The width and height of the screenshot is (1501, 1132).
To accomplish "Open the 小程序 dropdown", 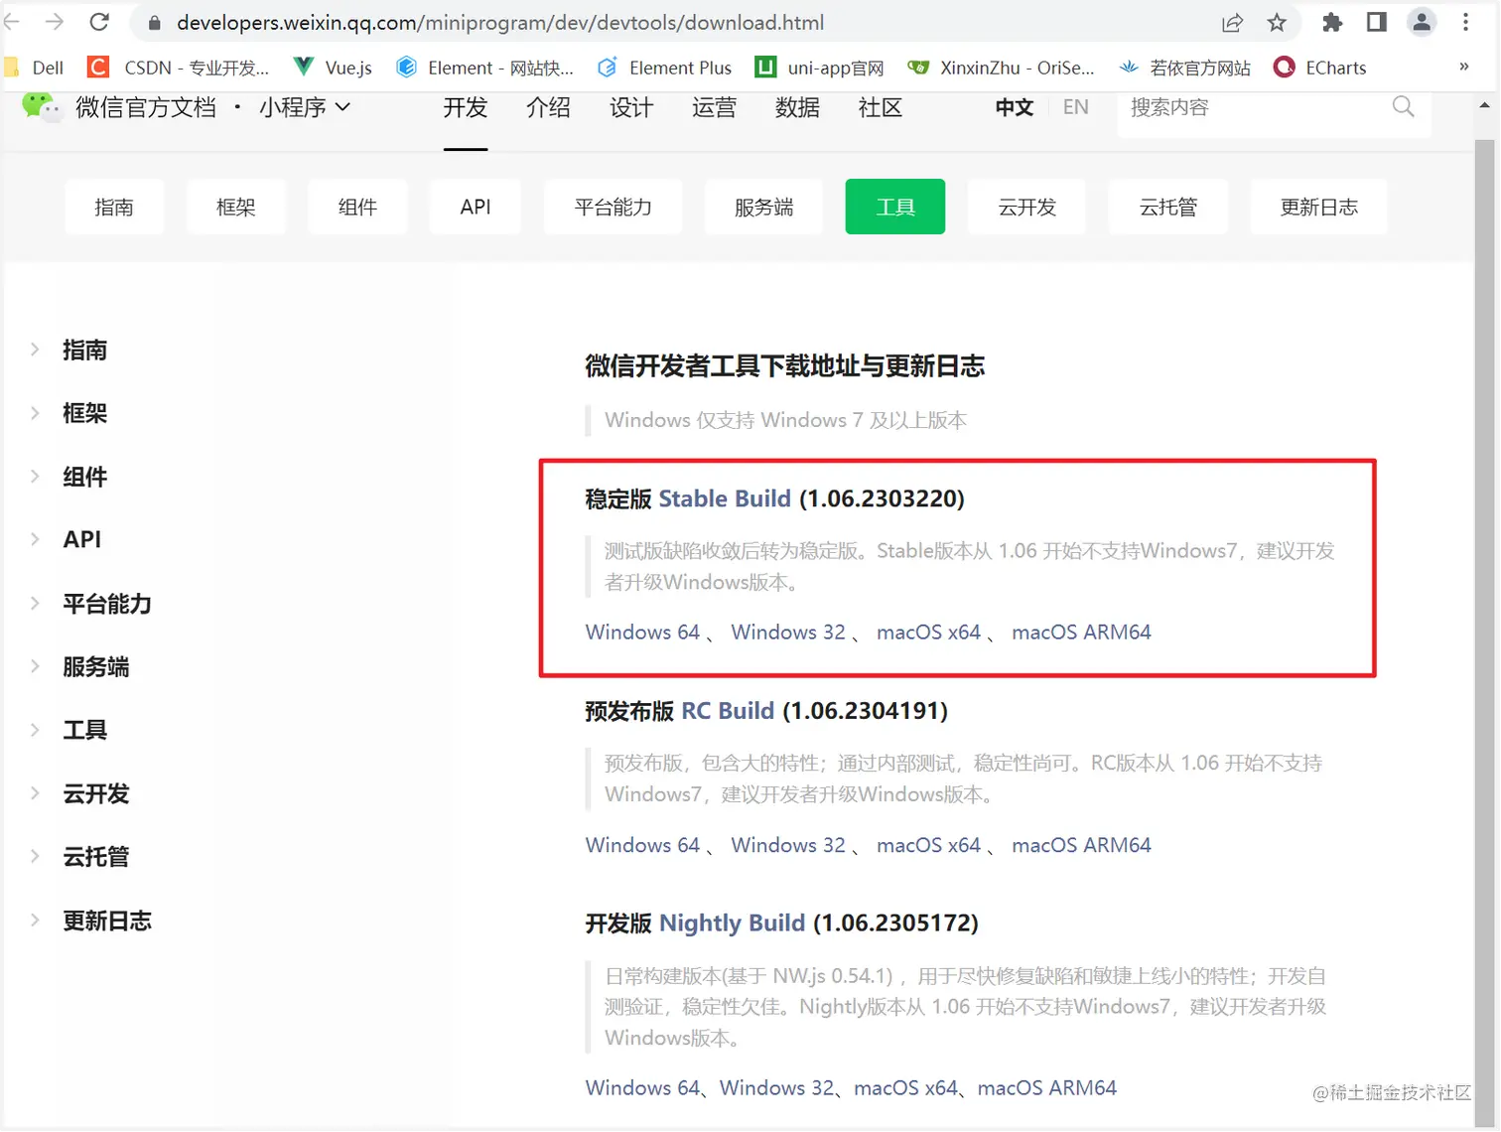I will click(305, 107).
